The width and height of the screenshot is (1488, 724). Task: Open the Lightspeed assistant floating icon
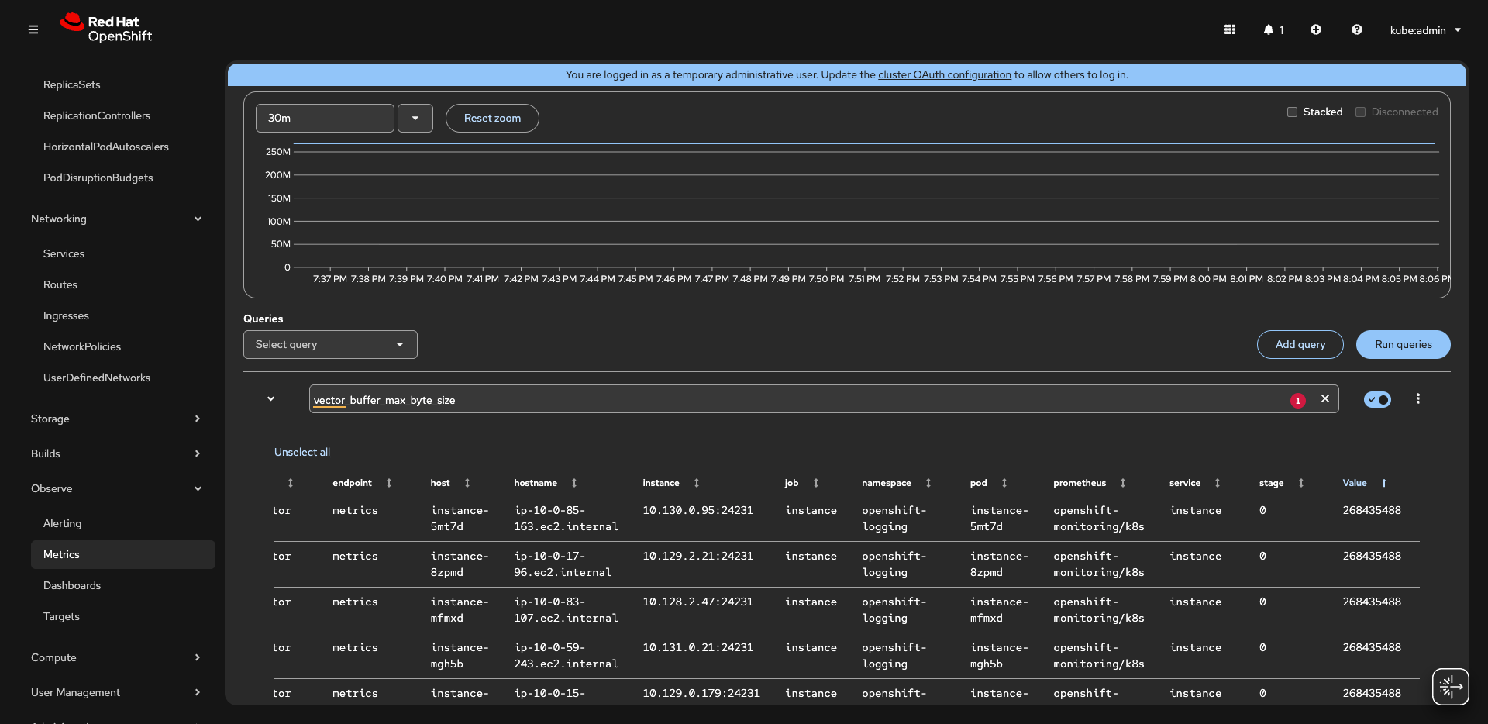coord(1450,687)
